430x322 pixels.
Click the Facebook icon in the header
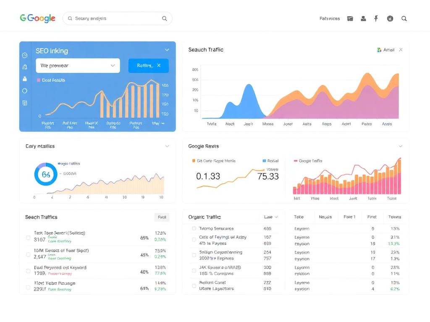click(376, 18)
